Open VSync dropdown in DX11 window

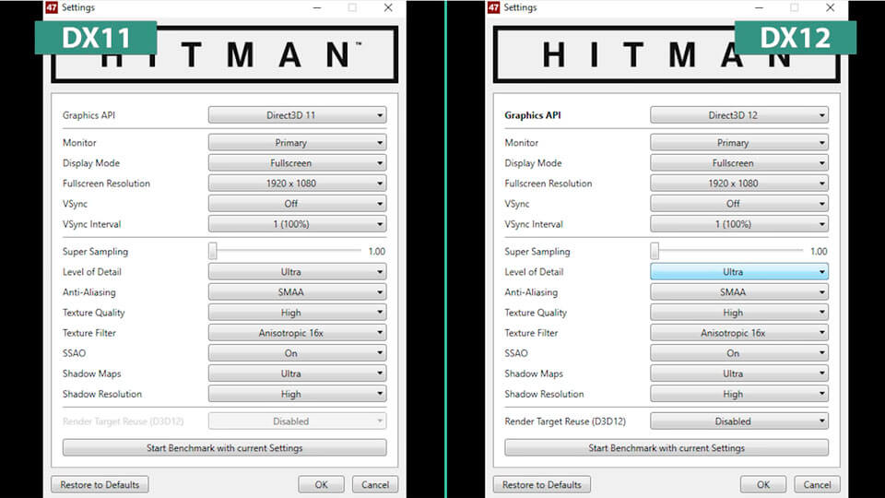click(x=298, y=204)
